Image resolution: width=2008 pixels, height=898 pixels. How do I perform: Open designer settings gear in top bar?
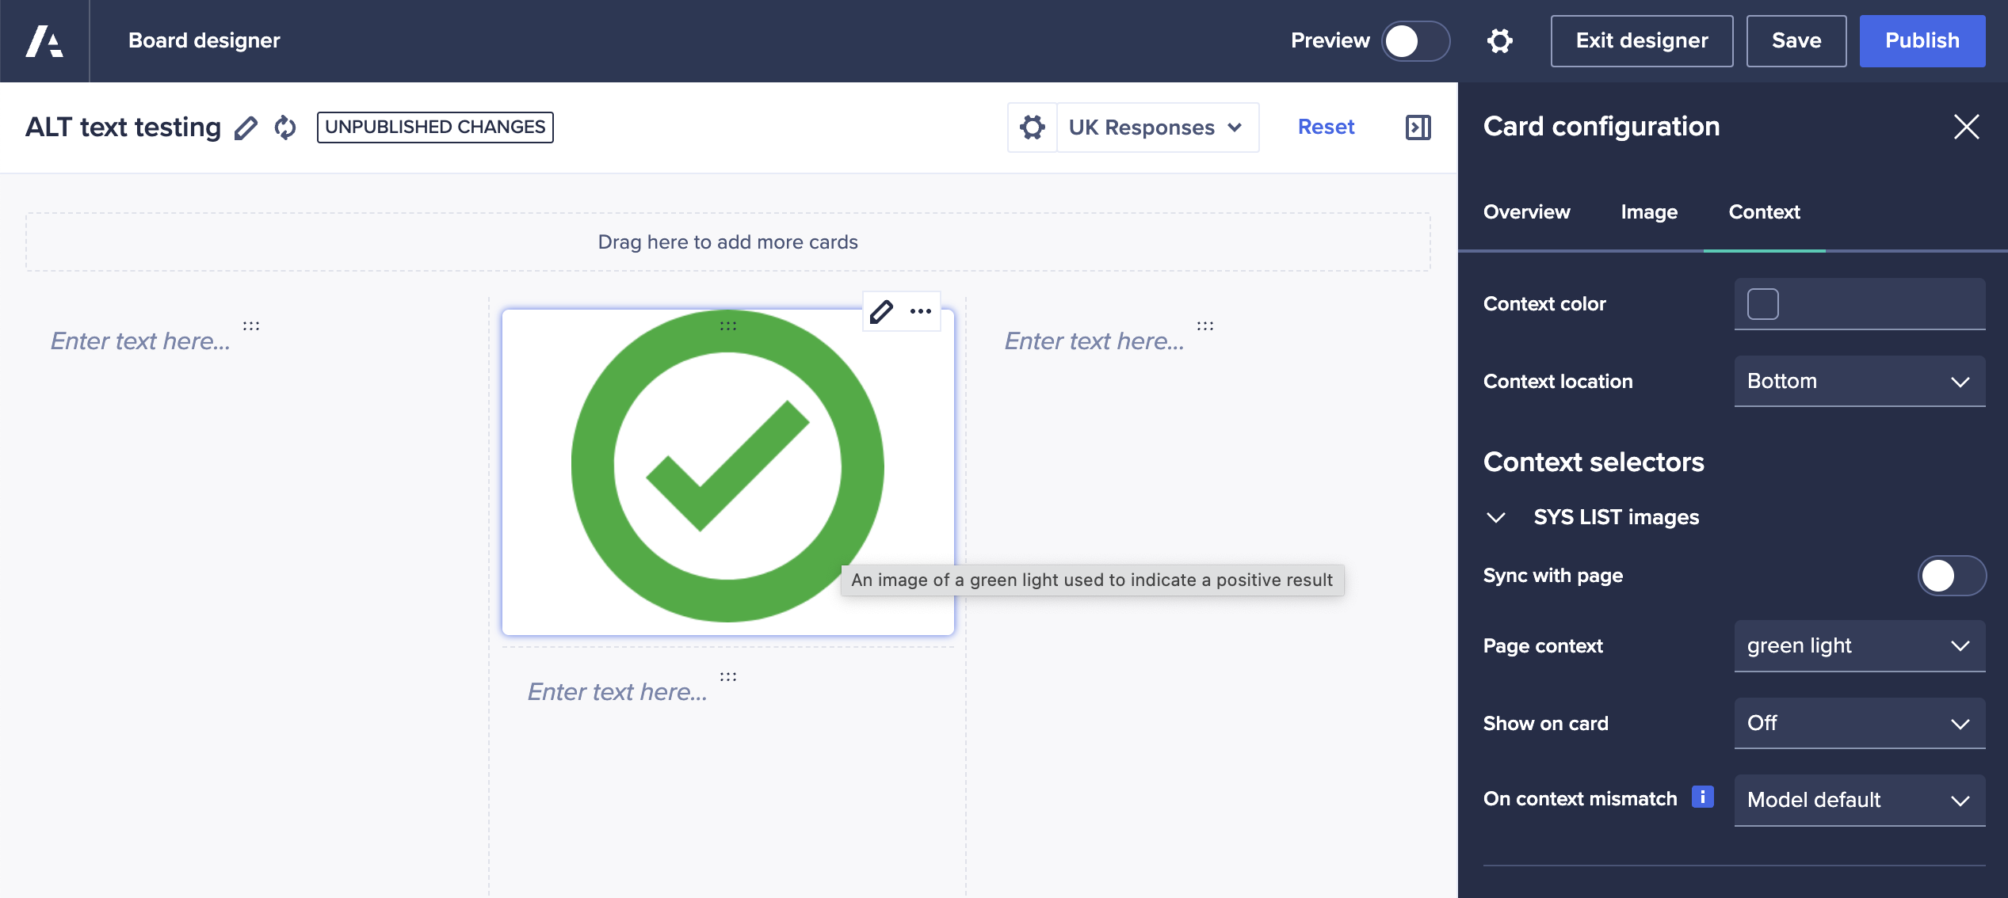tap(1499, 40)
